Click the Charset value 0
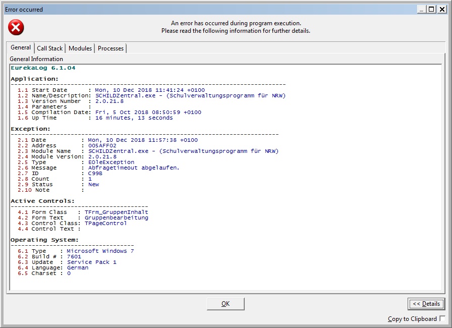The image size is (452, 328). pos(69,273)
